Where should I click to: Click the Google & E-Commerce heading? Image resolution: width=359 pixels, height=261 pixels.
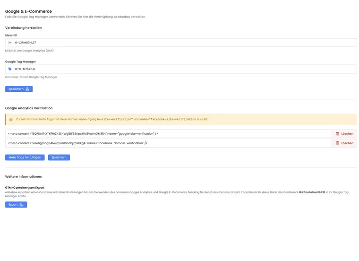[x=28, y=11]
